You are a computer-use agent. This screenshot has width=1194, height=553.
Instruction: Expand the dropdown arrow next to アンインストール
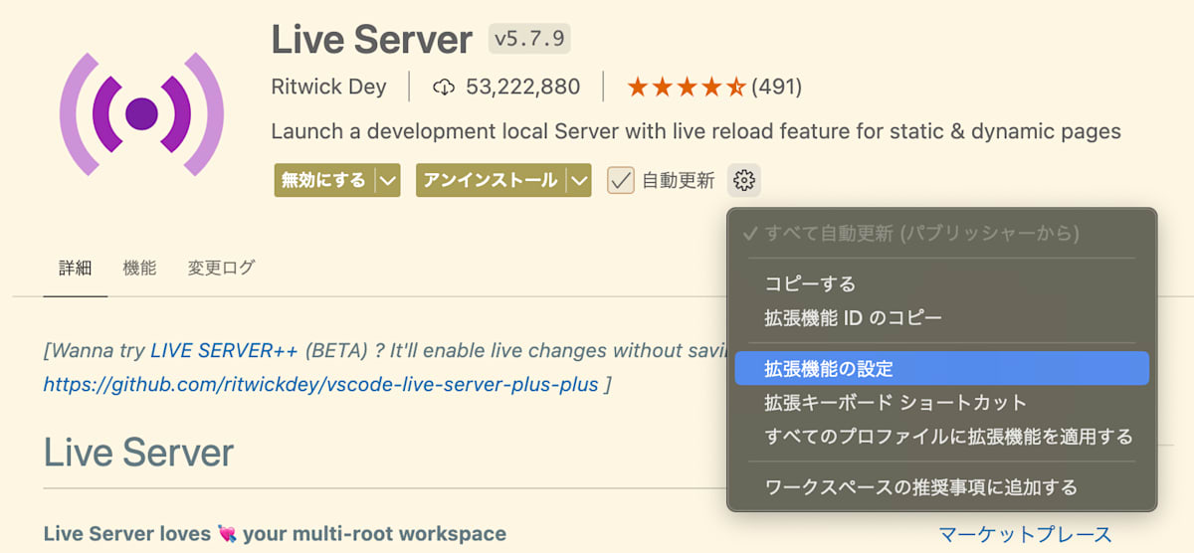pyautogui.click(x=579, y=181)
